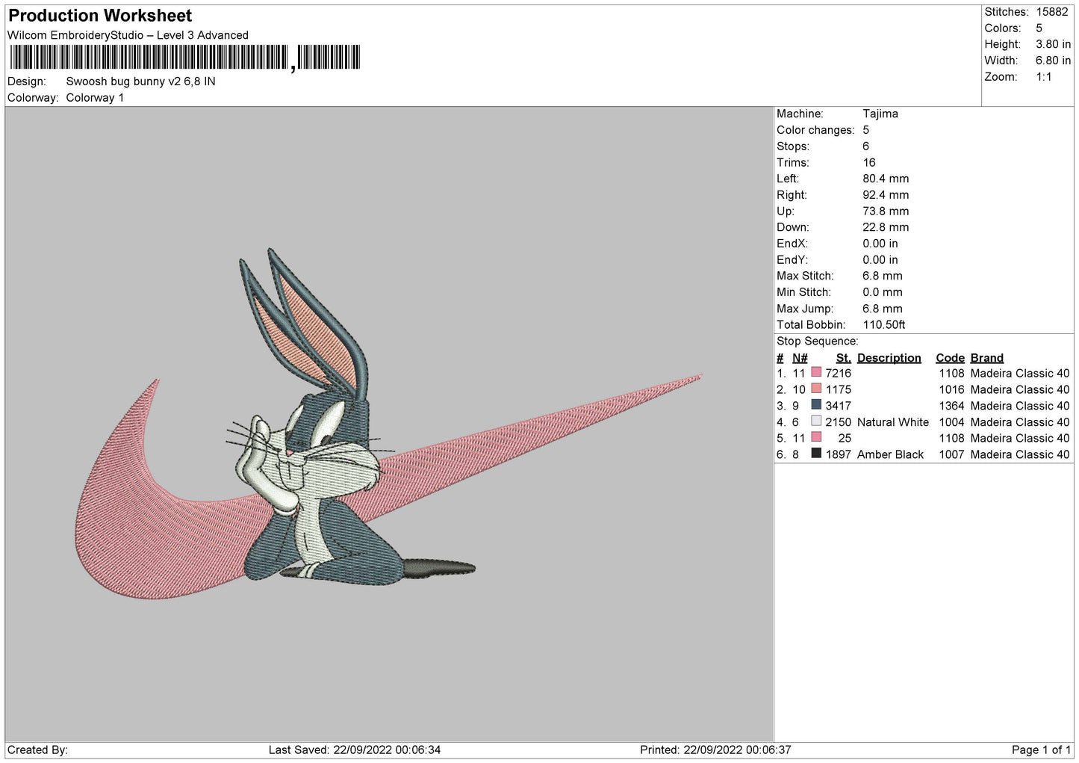1079x763 pixels.
Task: Click the Last Saved timestamp in footer
Action: point(355,750)
